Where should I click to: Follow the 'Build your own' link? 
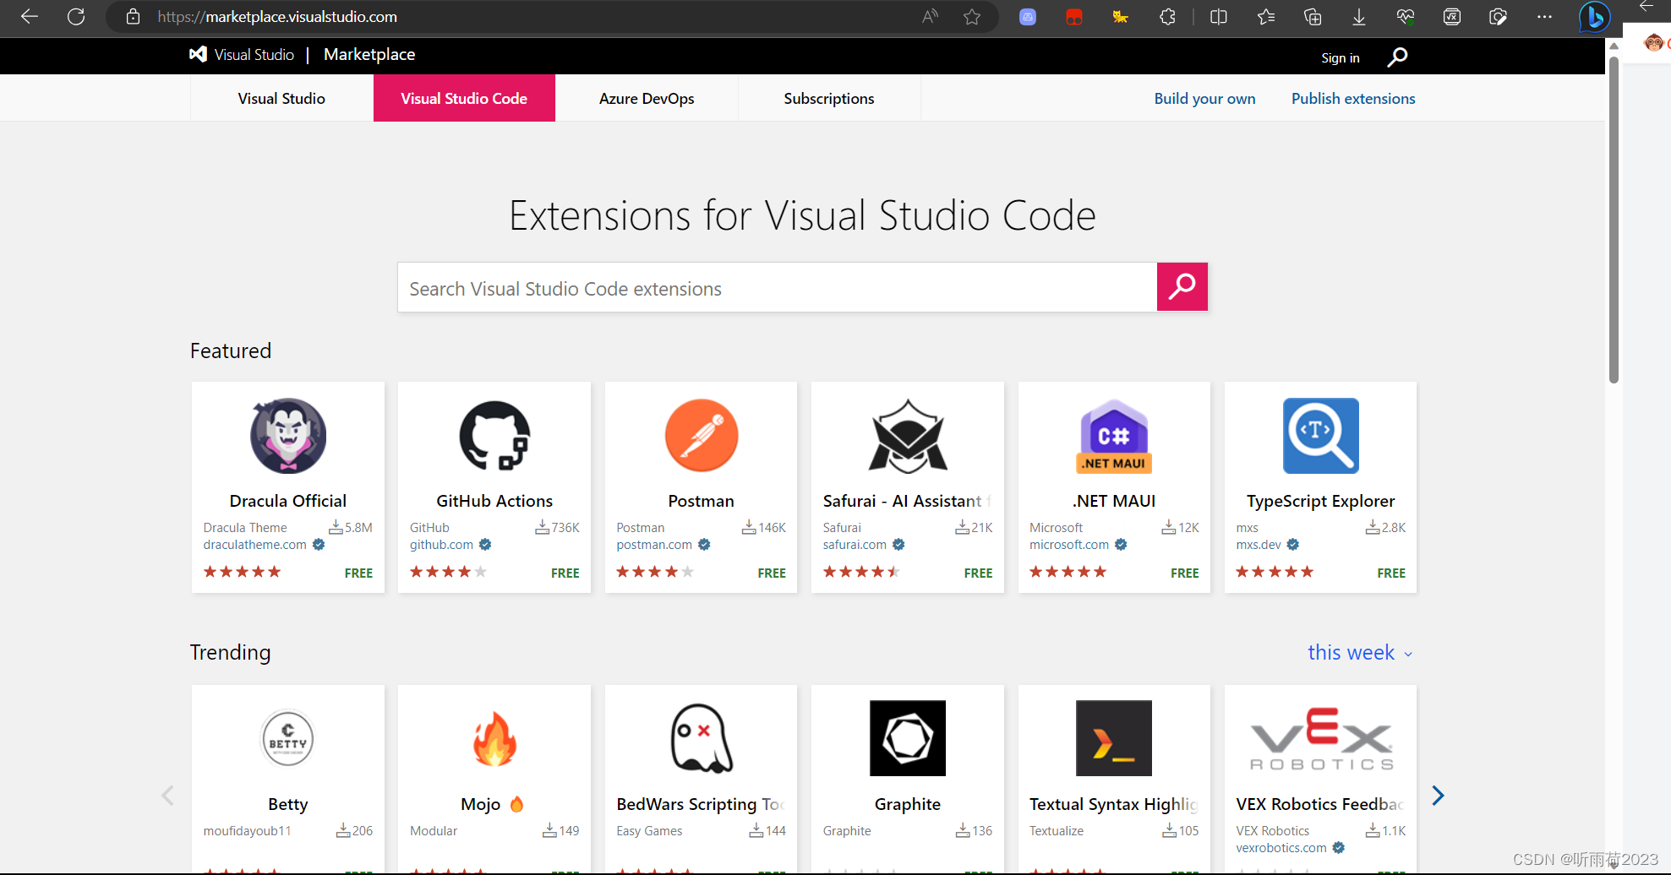pos(1204,99)
